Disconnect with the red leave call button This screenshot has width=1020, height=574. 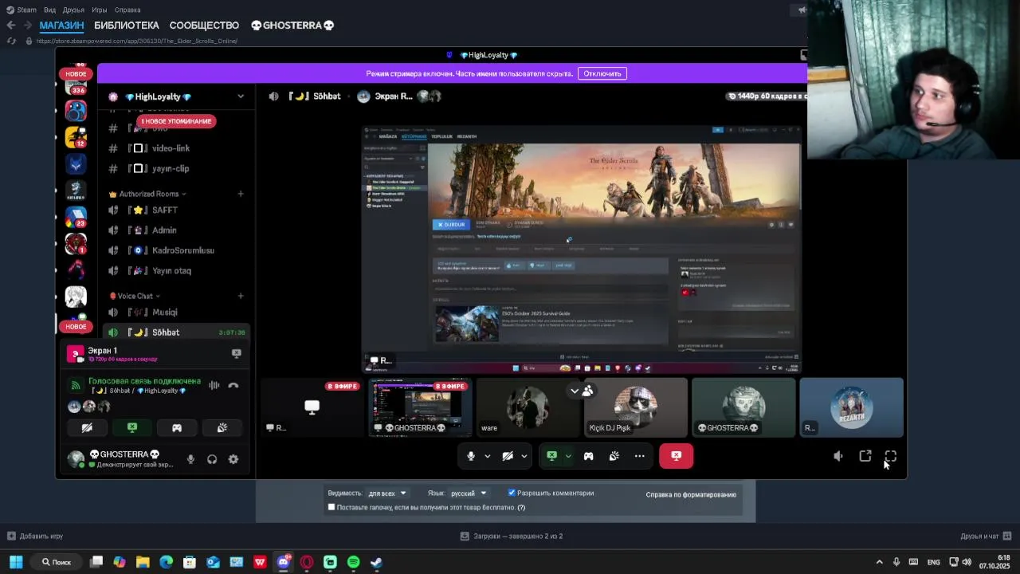(676, 456)
